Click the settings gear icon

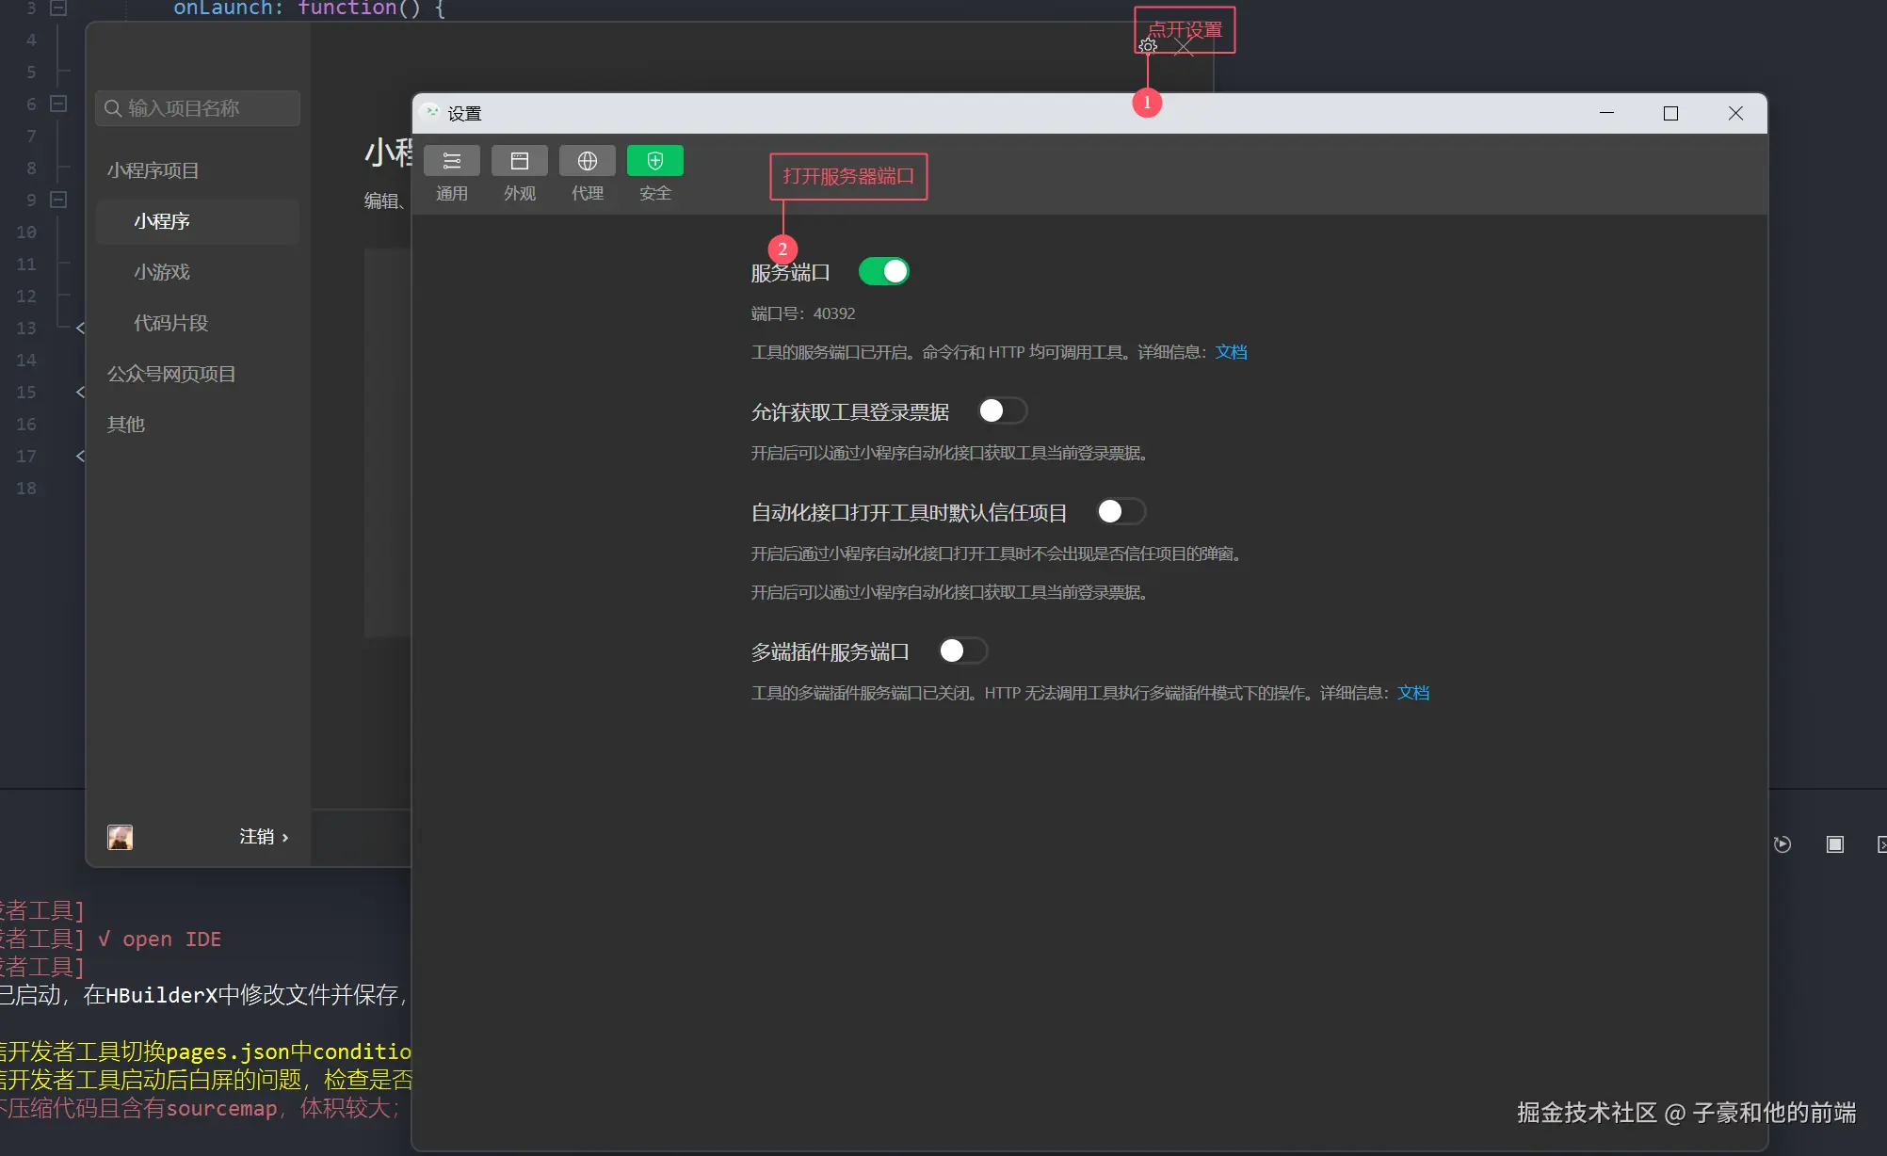(1148, 46)
